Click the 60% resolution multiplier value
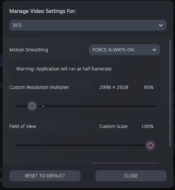Image resolution: width=175 pixels, height=190 pixels. 149,87
